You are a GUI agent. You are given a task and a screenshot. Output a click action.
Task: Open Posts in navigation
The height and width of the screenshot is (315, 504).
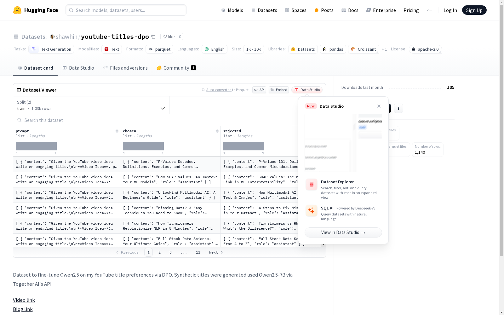coord(324,10)
